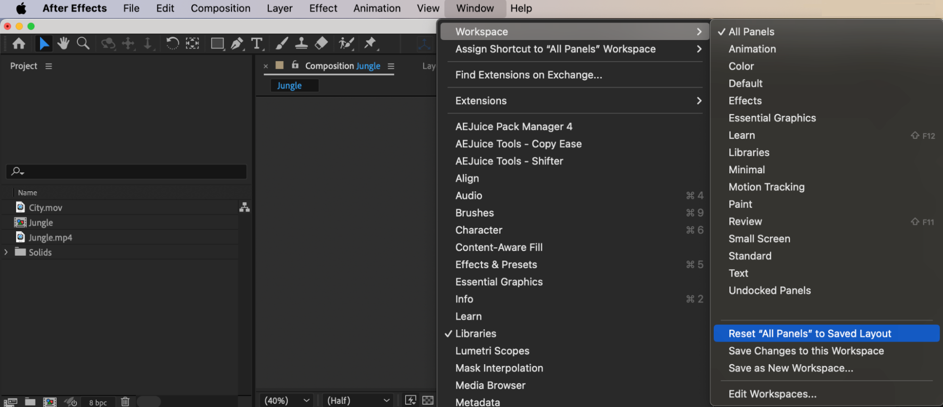Click the 3D local axis mode icon

(424, 44)
